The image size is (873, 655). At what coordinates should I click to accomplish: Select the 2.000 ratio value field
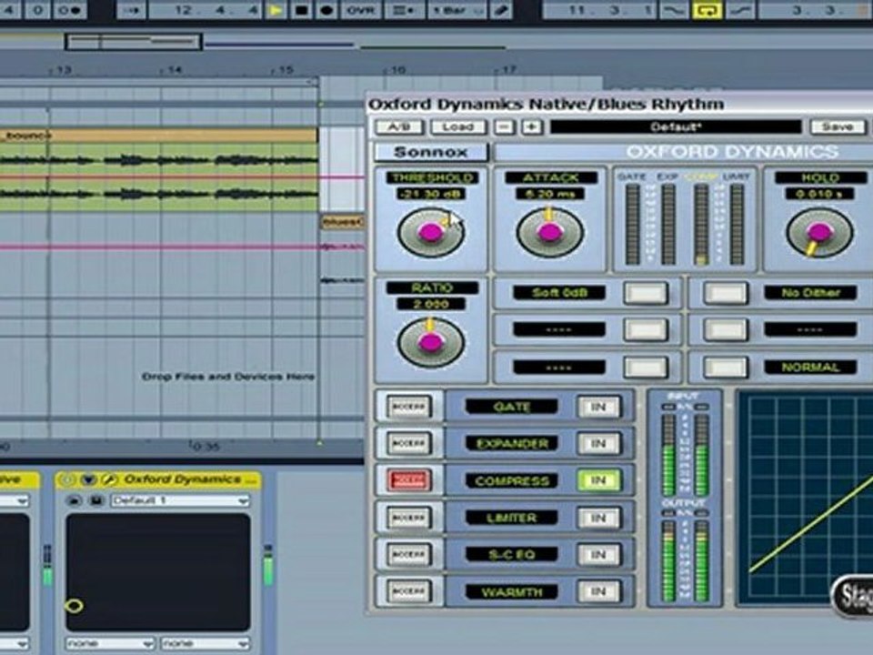tap(431, 304)
